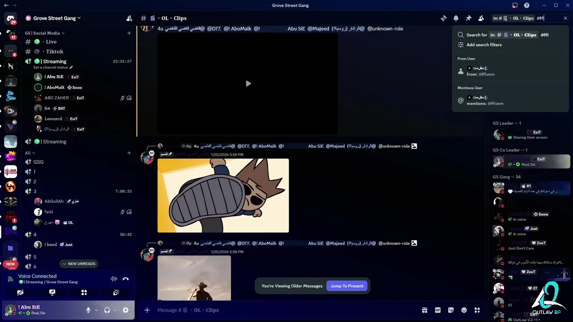Start an activity in voice panel
The width and height of the screenshot is (573, 322).
(x=84, y=292)
